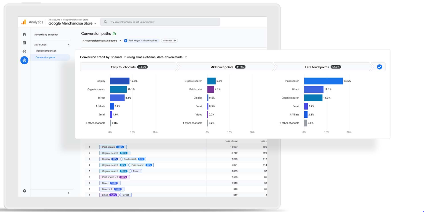The image size is (424, 212).
Task: Open the Google Merchandise Store account dropdown
Action: click(72, 23)
